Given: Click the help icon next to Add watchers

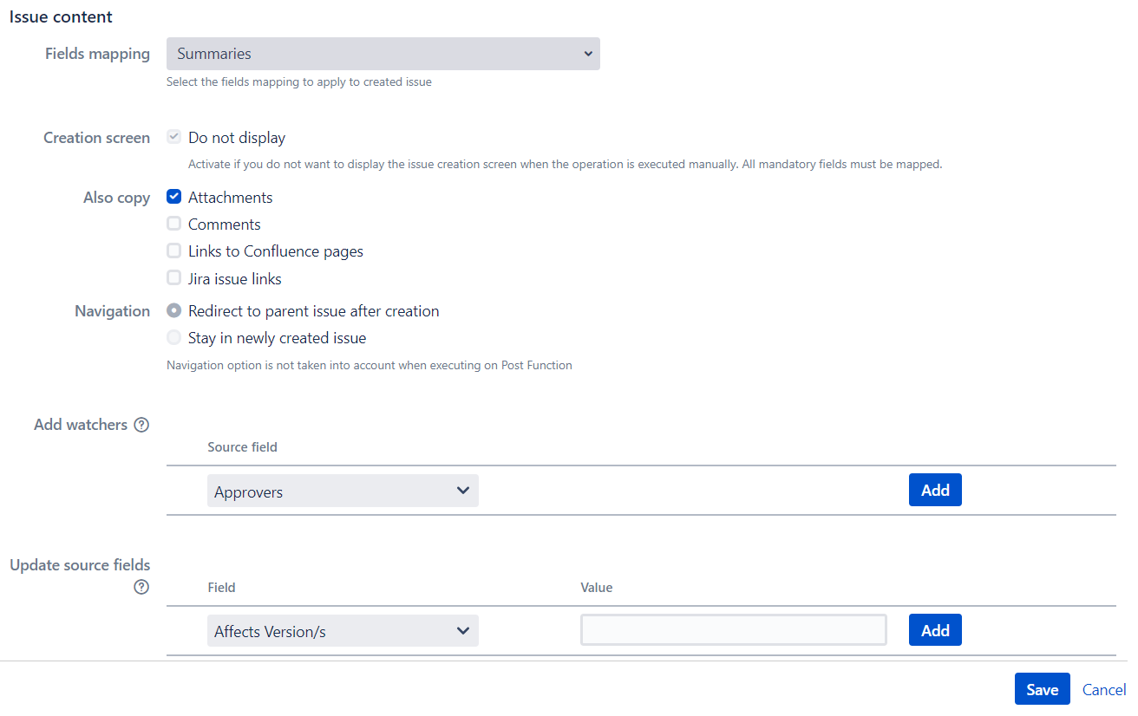Looking at the screenshot, I should click(x=141, y=424).
